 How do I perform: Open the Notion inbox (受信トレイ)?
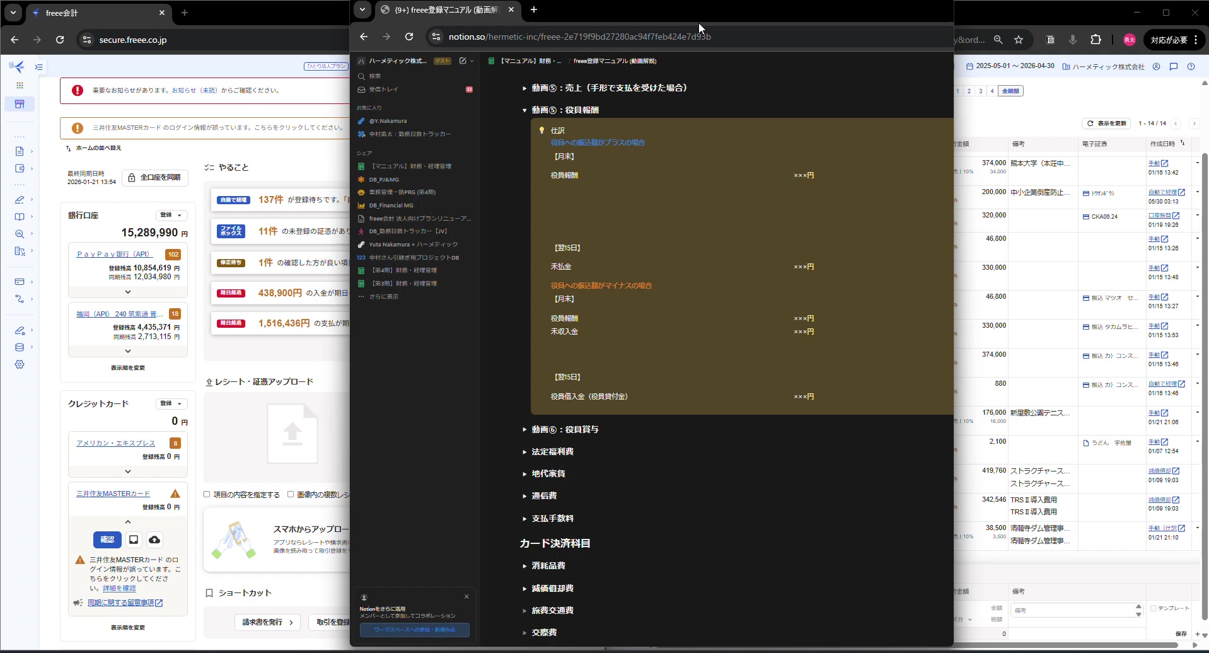383,90
